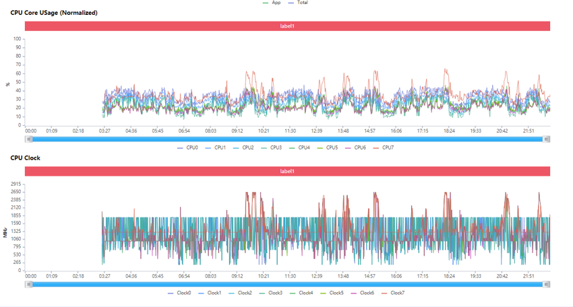Toggle Clock1 series in clock legend
The image size is (573, 307).
tap(210, 293)
